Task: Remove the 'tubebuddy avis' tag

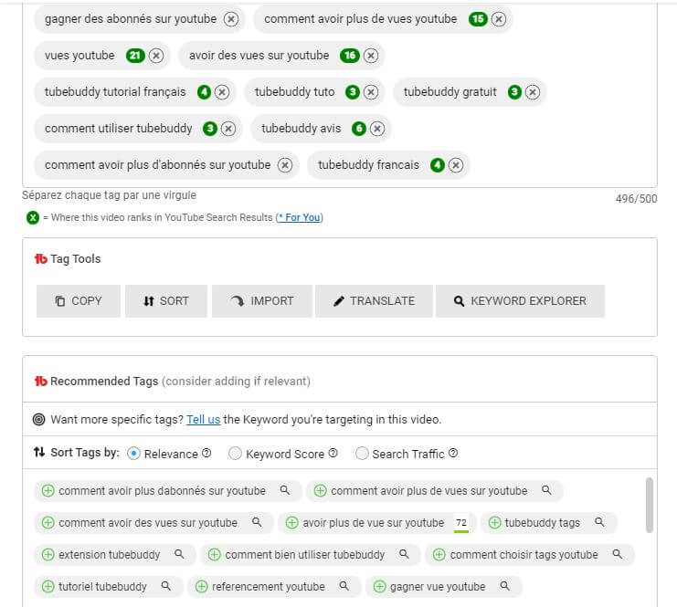Action: [x=377, y=129]
